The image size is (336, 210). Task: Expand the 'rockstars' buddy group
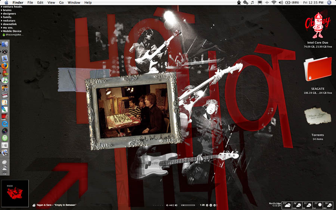click(x=1, y=21)
